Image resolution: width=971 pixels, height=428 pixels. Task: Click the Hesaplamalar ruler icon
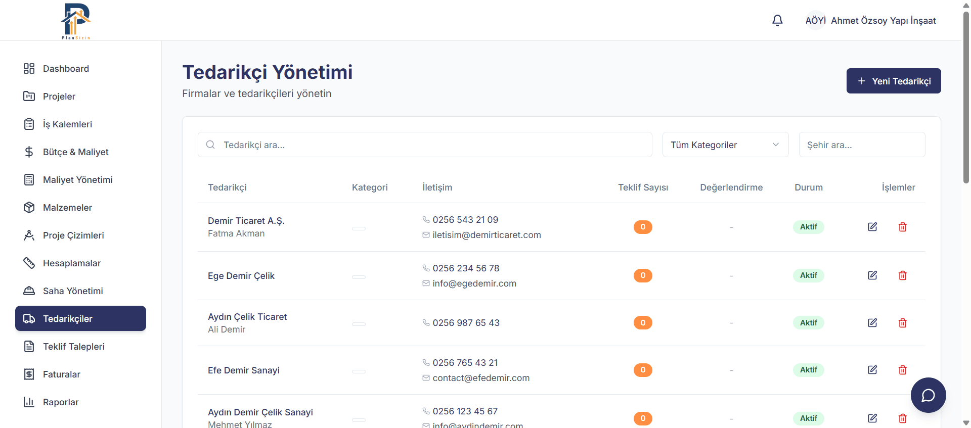tap(29, 263)
